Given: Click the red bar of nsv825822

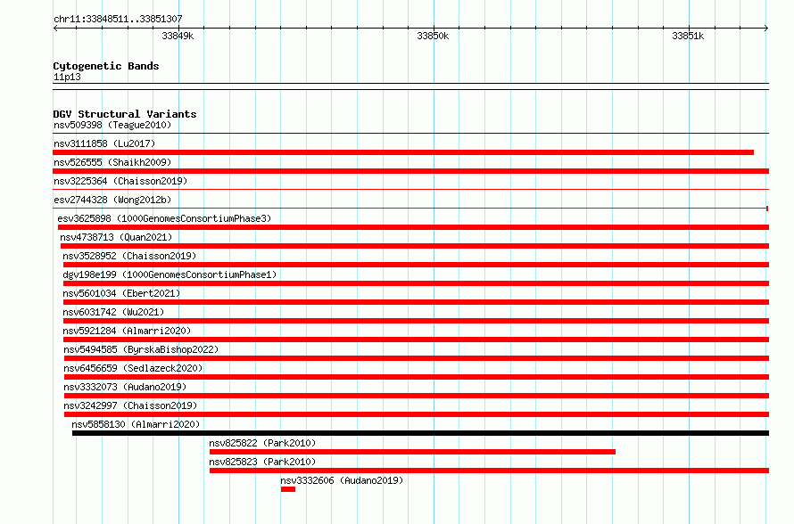Looking at the screenshot, I should [412, 452].
